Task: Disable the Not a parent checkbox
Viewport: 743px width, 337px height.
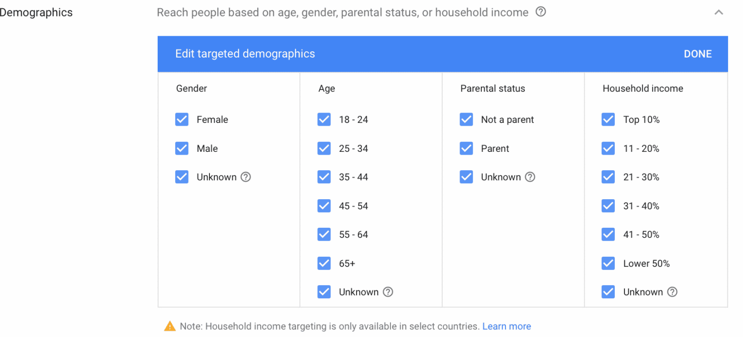Action: (x=466, y=119)
